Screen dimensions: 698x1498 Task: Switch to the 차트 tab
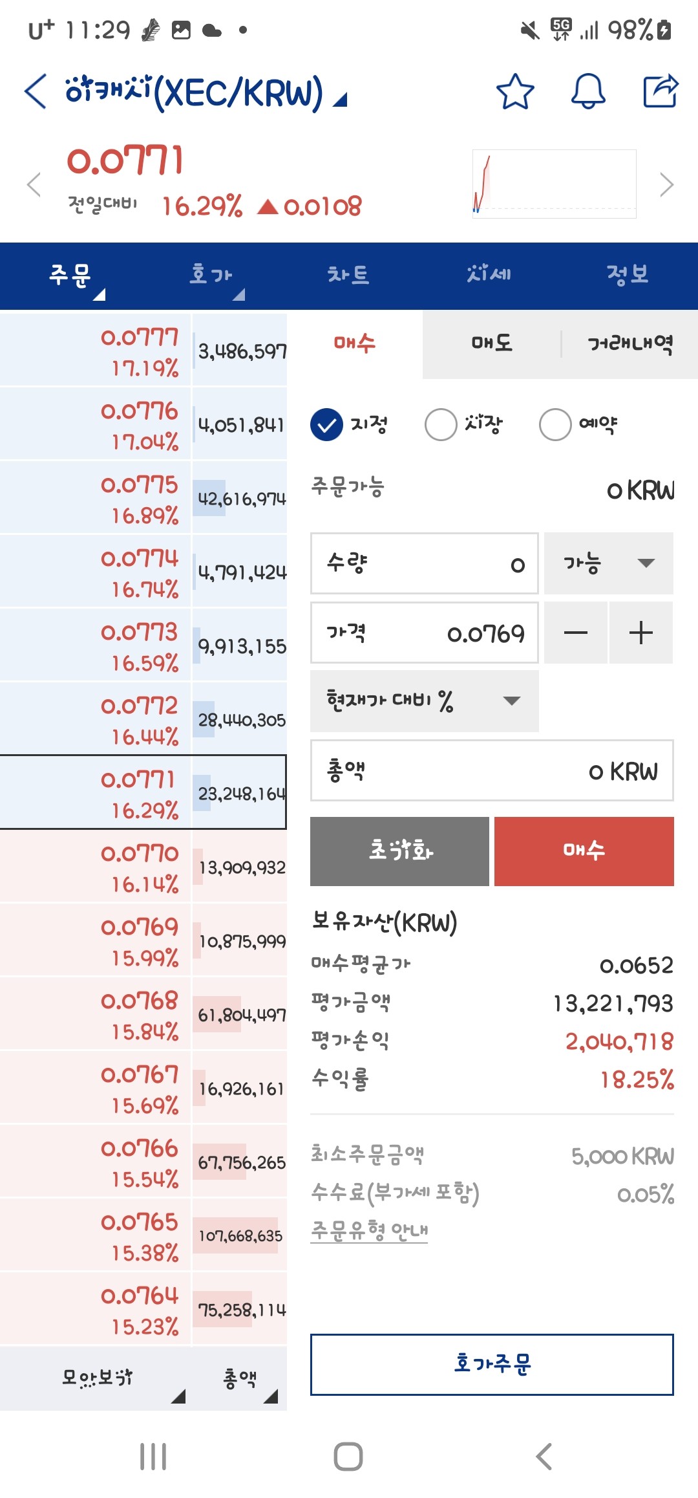(x=348, y=275)
